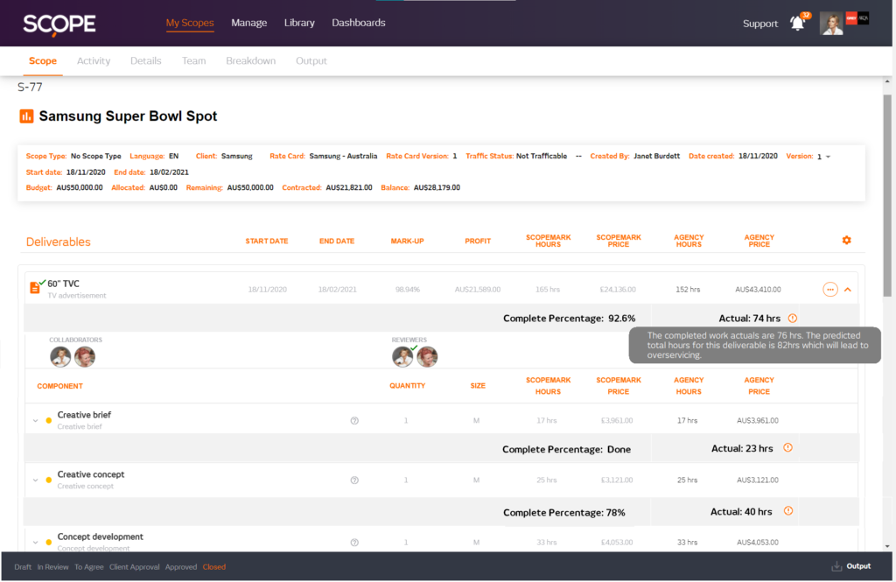This screenshot has width=896, height=582.
Task: Click the scrollbar down arrow
Action: [887, 546]
